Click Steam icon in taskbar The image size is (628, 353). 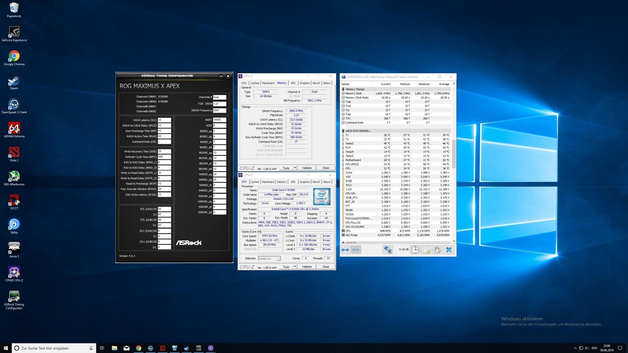[186, 348]
